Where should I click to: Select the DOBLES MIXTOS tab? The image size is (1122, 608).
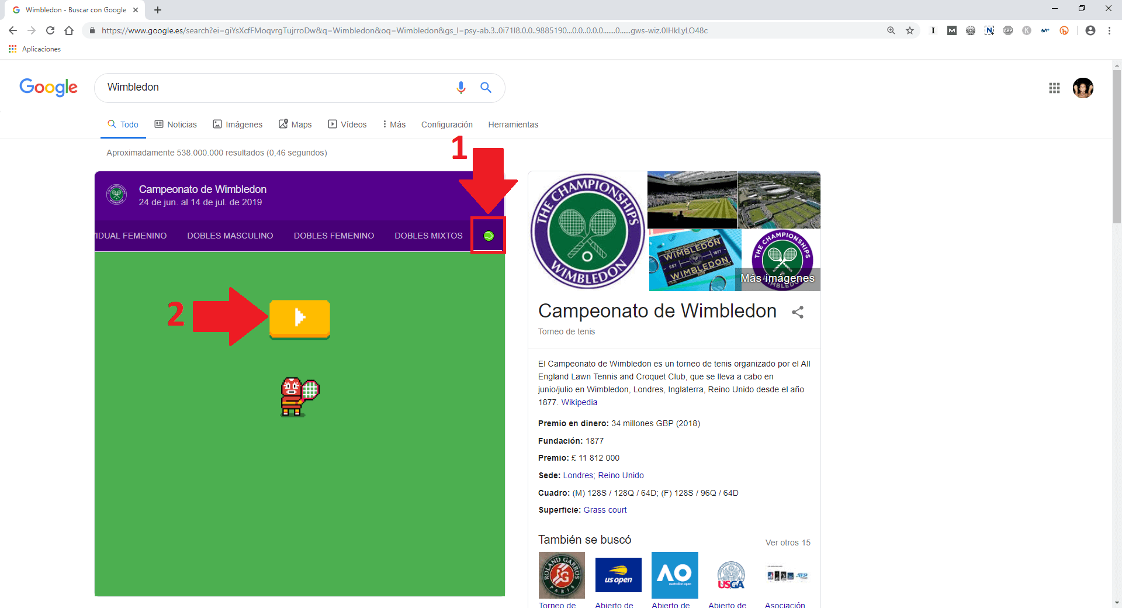pyautogui.click(x=428, y=236)
